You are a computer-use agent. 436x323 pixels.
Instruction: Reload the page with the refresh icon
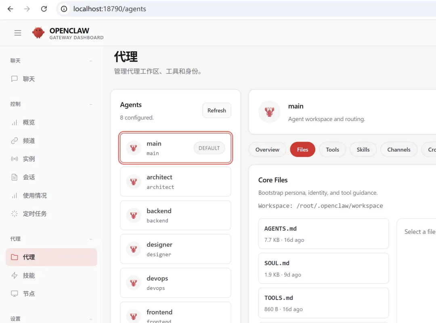click(44, 9)
